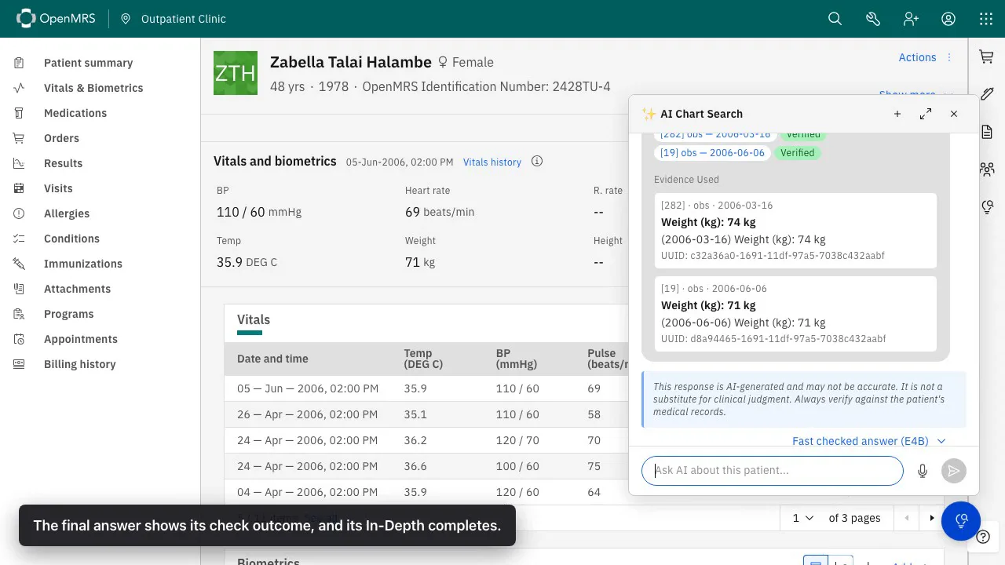The image size is (1005, 565).
Task: Go to previous page of vitals
Action: pyautogui.click(x=907, y=518)
